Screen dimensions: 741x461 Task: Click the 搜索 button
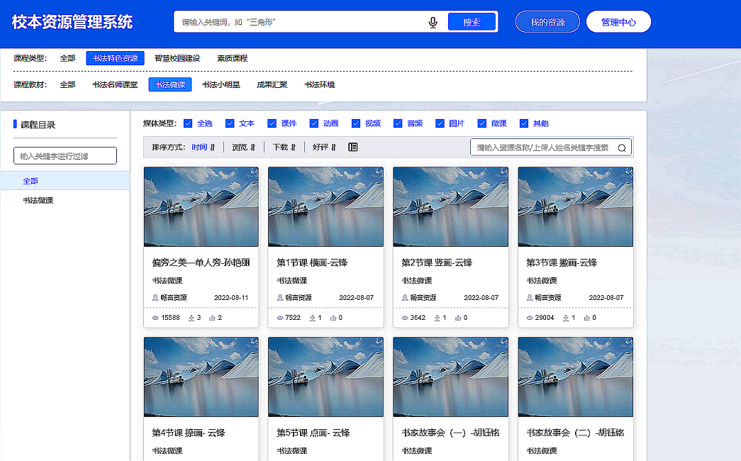pos(472,22)
